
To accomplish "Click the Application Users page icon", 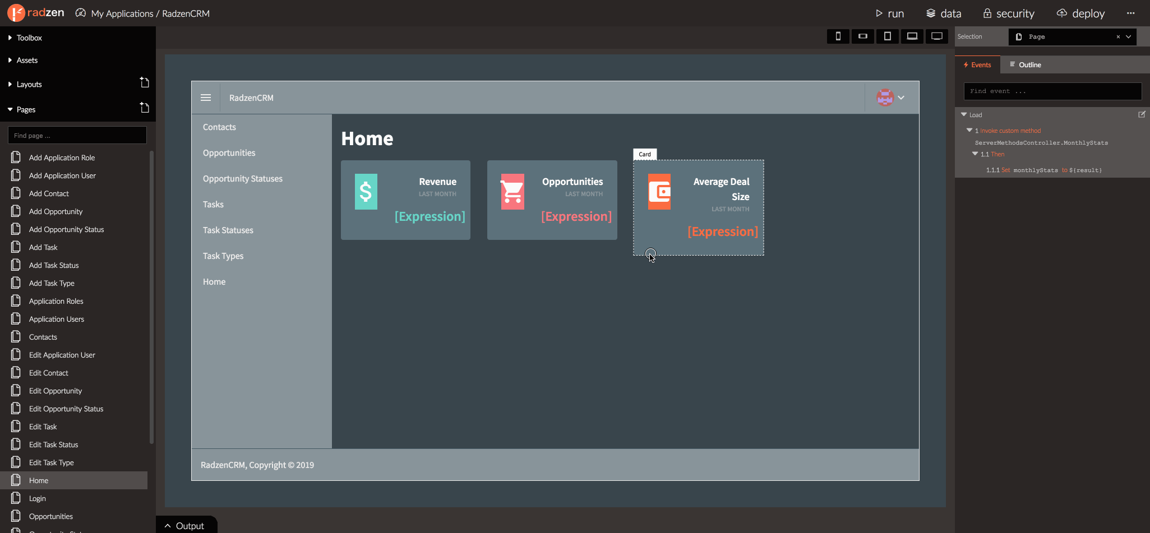I will click(16, 319).
